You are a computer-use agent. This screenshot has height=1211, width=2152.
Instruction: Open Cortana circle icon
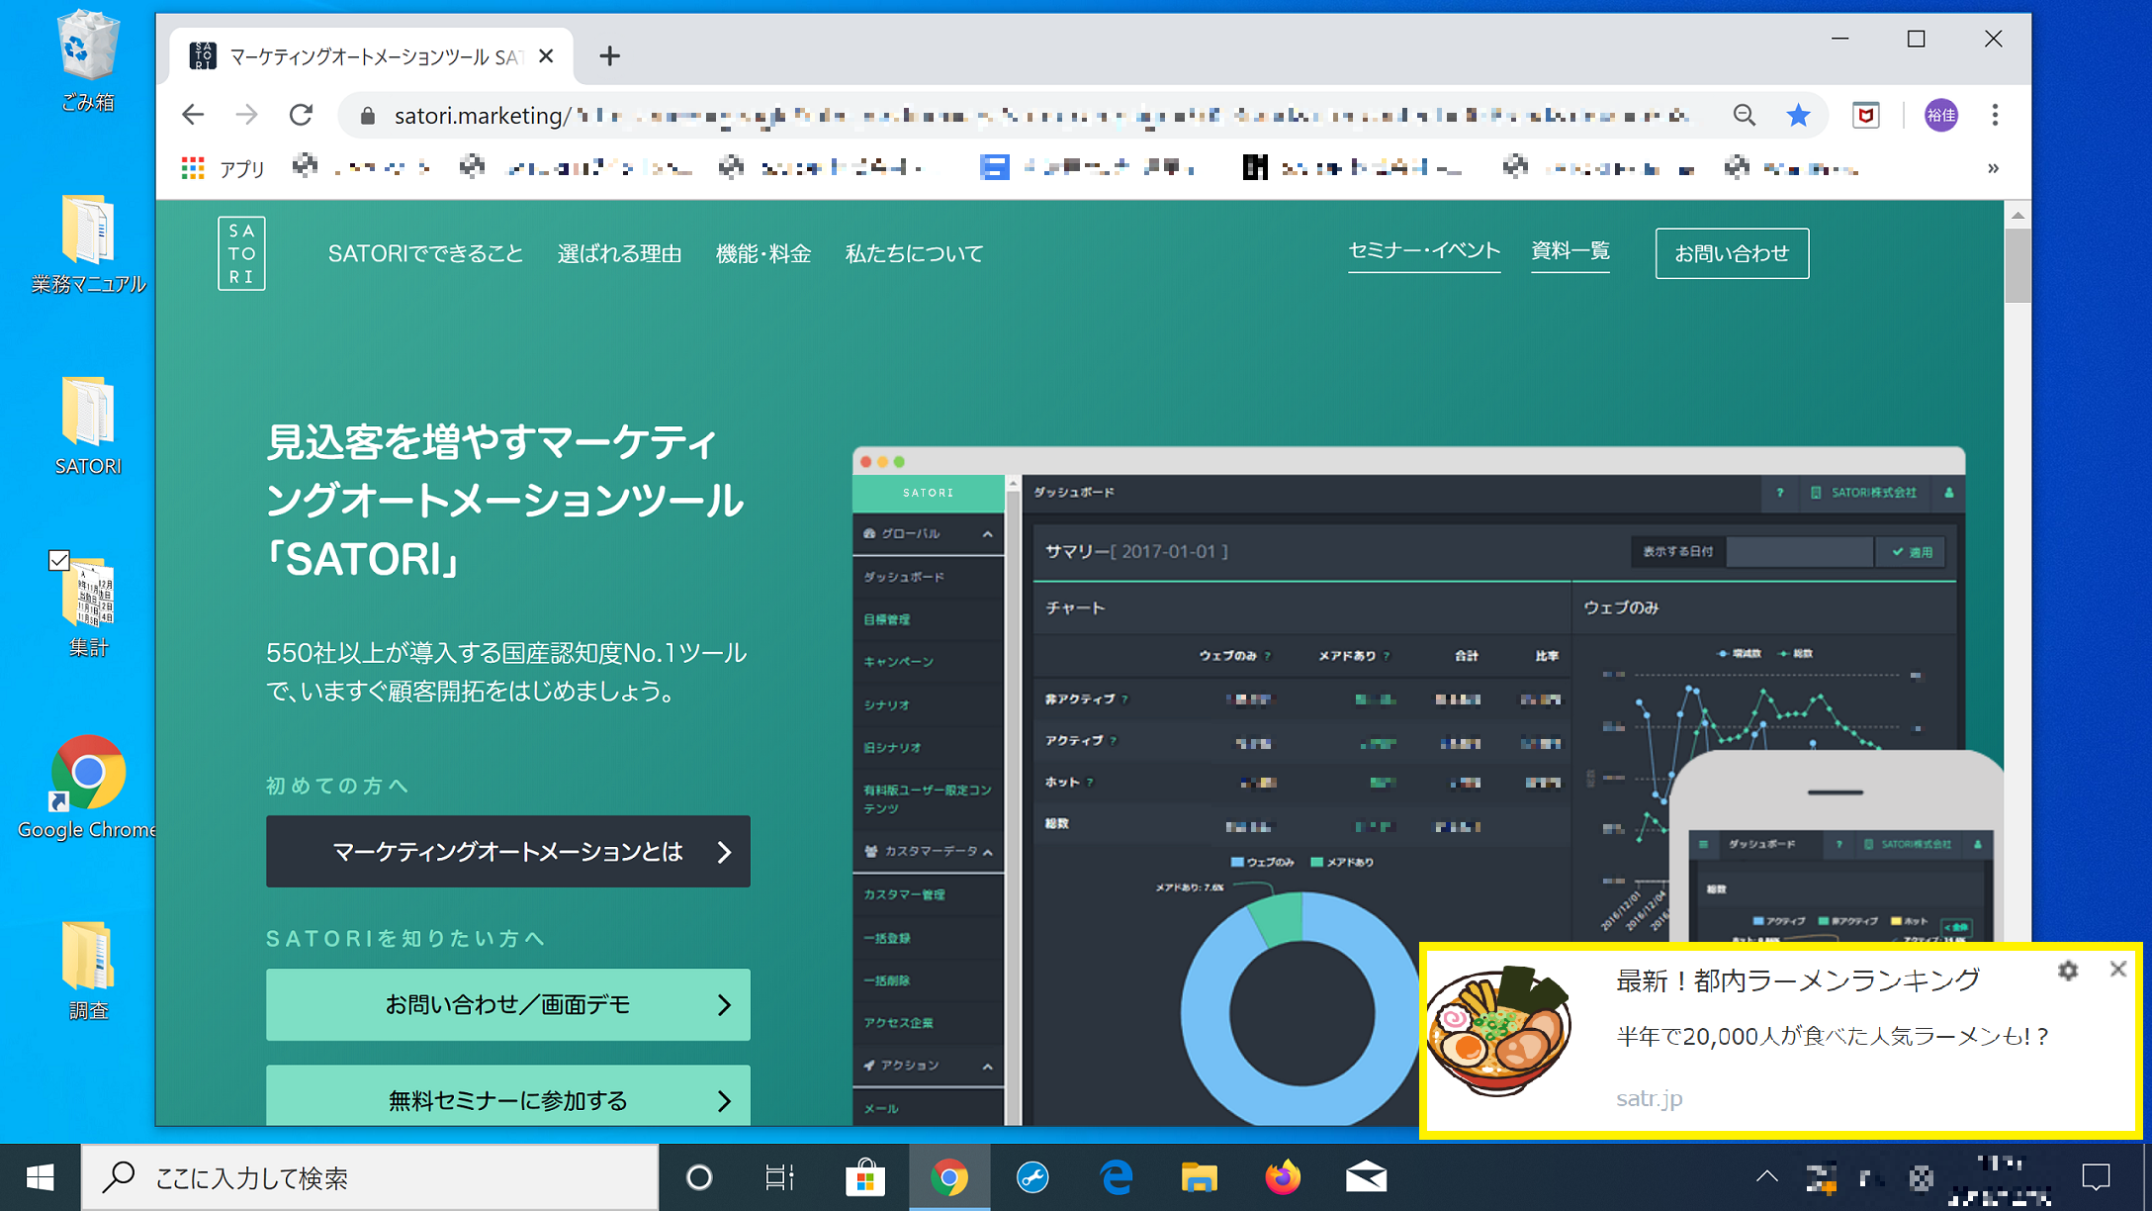pos(699,1177)
